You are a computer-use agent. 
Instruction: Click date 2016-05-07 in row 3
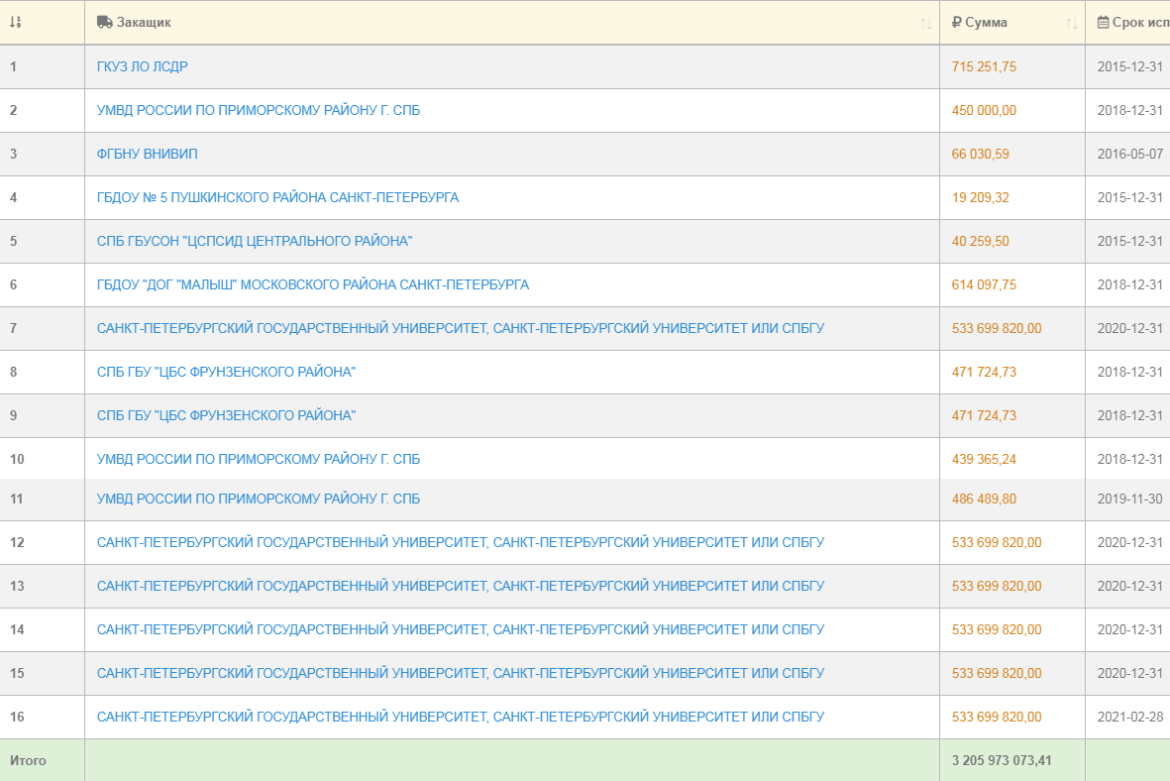coord(1129,154)
